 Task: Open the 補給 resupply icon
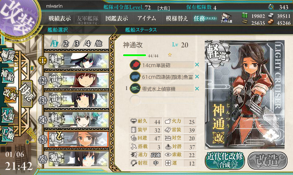point(7,75)
